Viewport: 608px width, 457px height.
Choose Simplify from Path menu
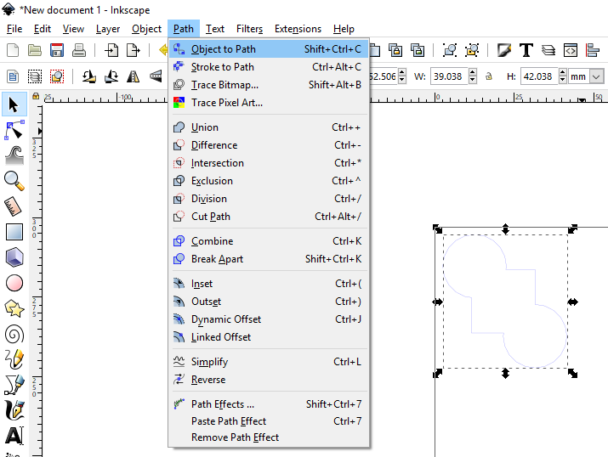click(269, 362)
